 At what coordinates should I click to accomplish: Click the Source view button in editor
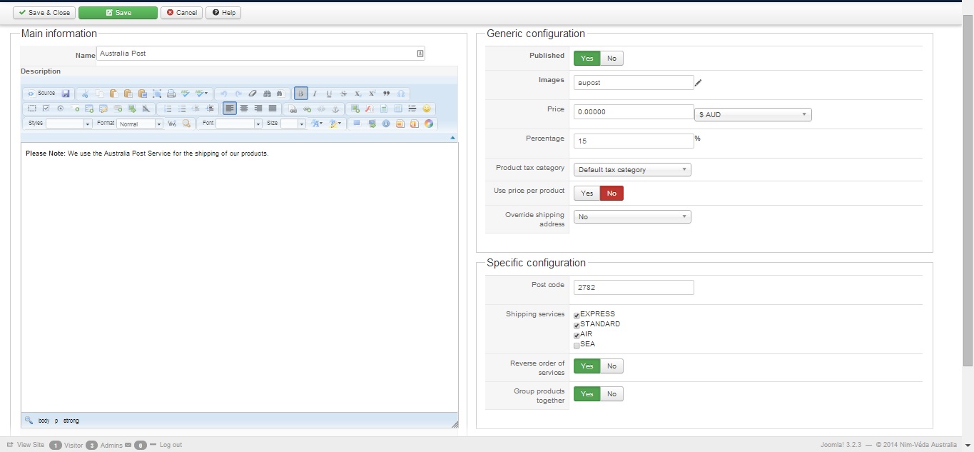tap(41, 94)
